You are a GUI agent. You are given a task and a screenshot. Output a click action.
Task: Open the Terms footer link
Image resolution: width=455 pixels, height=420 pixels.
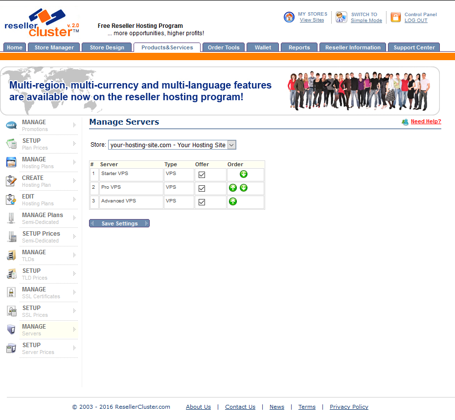click(307, 407)
